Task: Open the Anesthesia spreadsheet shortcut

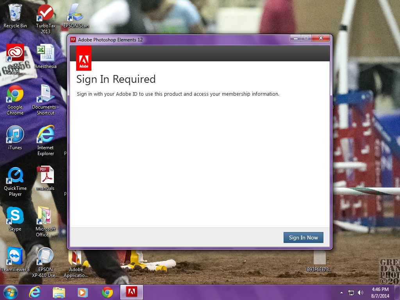Action: coord(46,53)
